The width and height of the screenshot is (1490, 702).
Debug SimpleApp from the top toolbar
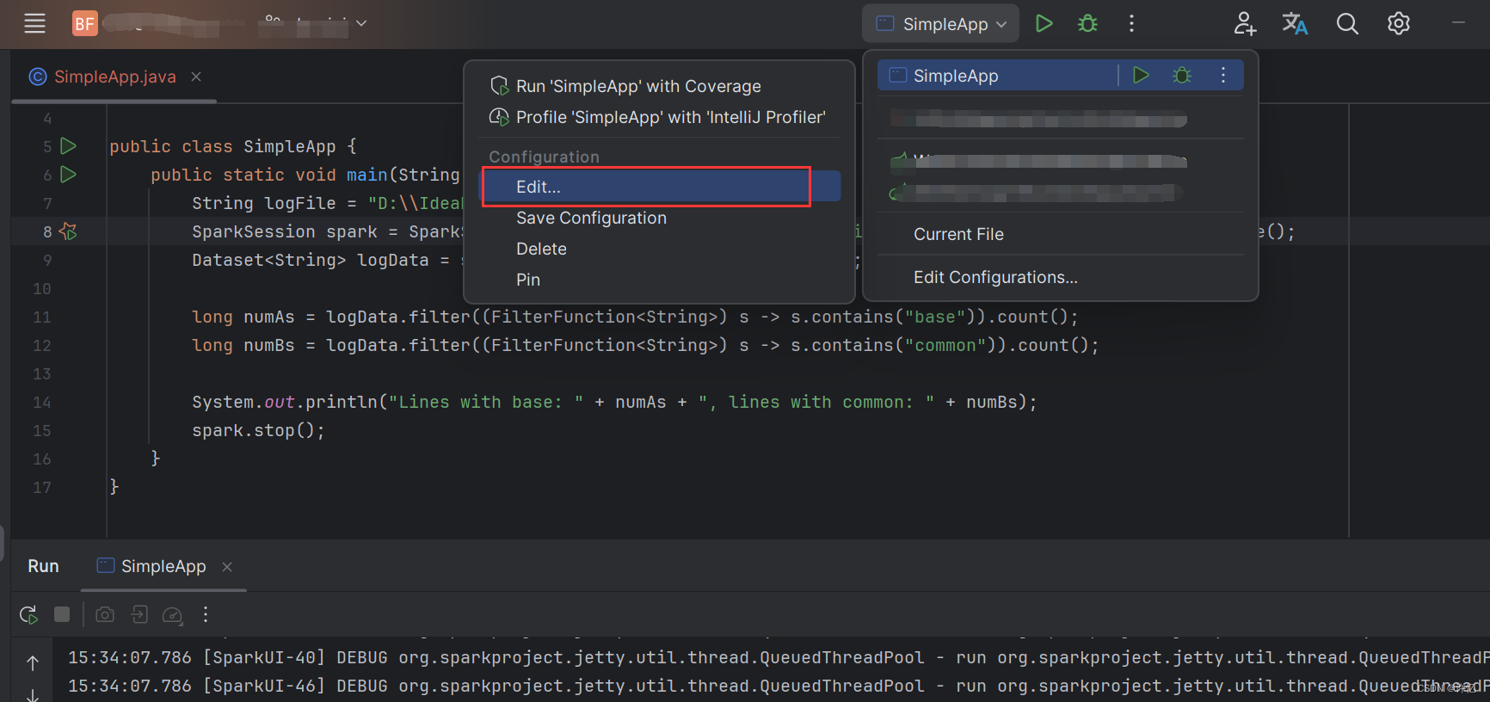pos(1087,23)
